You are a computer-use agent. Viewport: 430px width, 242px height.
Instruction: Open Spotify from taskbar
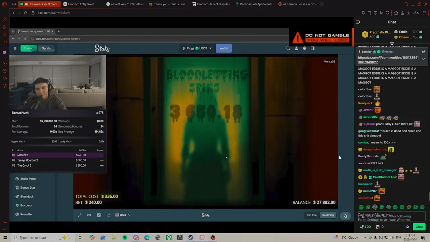pyautogui.click(x=125, y=238)
